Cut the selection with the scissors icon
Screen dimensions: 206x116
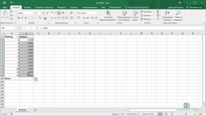coord(11,12)
